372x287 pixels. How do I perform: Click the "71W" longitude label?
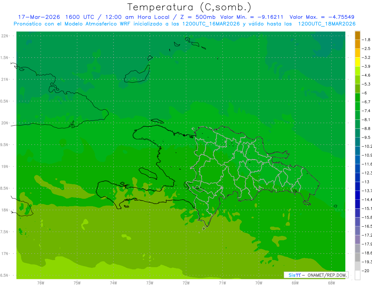pyautogui.click(x=222, y=283)
